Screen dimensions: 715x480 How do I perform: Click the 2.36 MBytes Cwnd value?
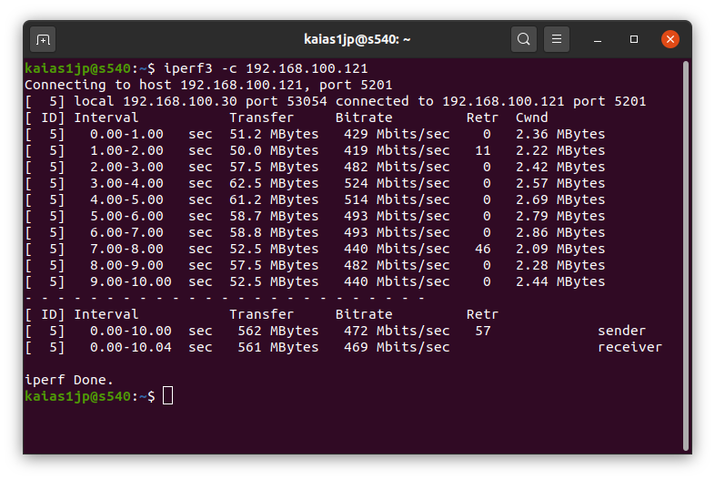[x=560, y=134]
